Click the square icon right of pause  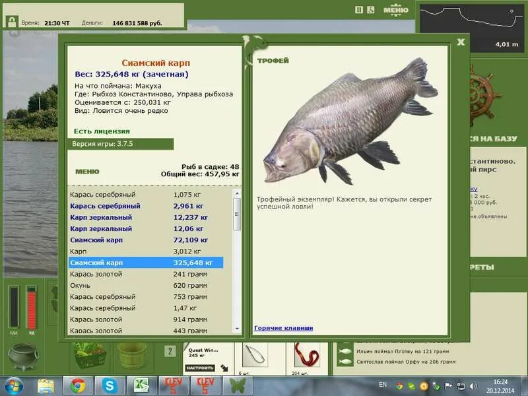tap(371, 10)
